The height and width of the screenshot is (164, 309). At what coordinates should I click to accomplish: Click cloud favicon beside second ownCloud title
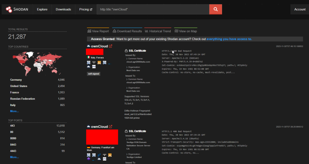point(88,126)
